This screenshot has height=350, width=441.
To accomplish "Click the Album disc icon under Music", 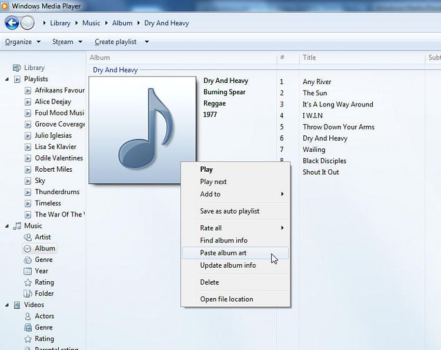I will [x=28, y=248].
